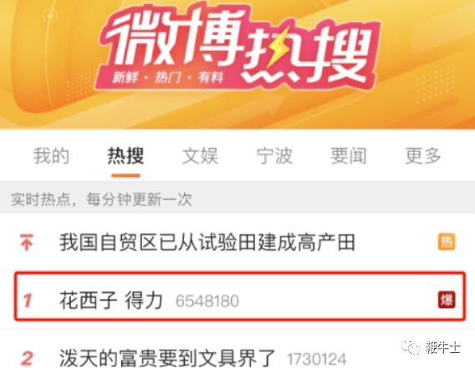
Task: Click the rank number 2 icon
Action: point(28,359)
